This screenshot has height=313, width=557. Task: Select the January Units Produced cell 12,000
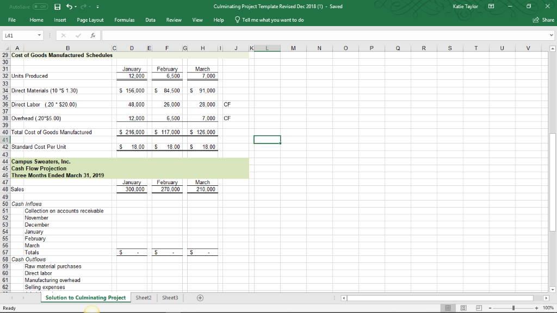click(132, 76)
